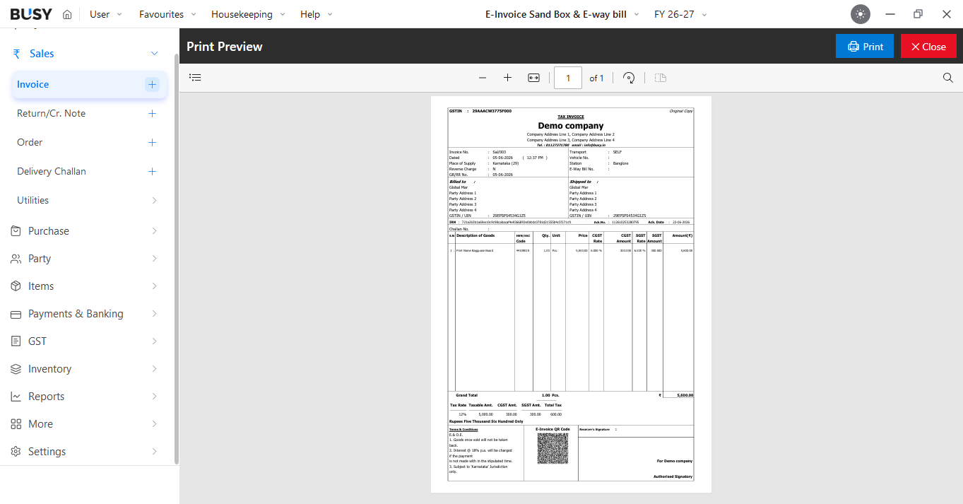
Task: Toggle the light/dark theme button
Action: pyautogui.click(x=860, y=14)
